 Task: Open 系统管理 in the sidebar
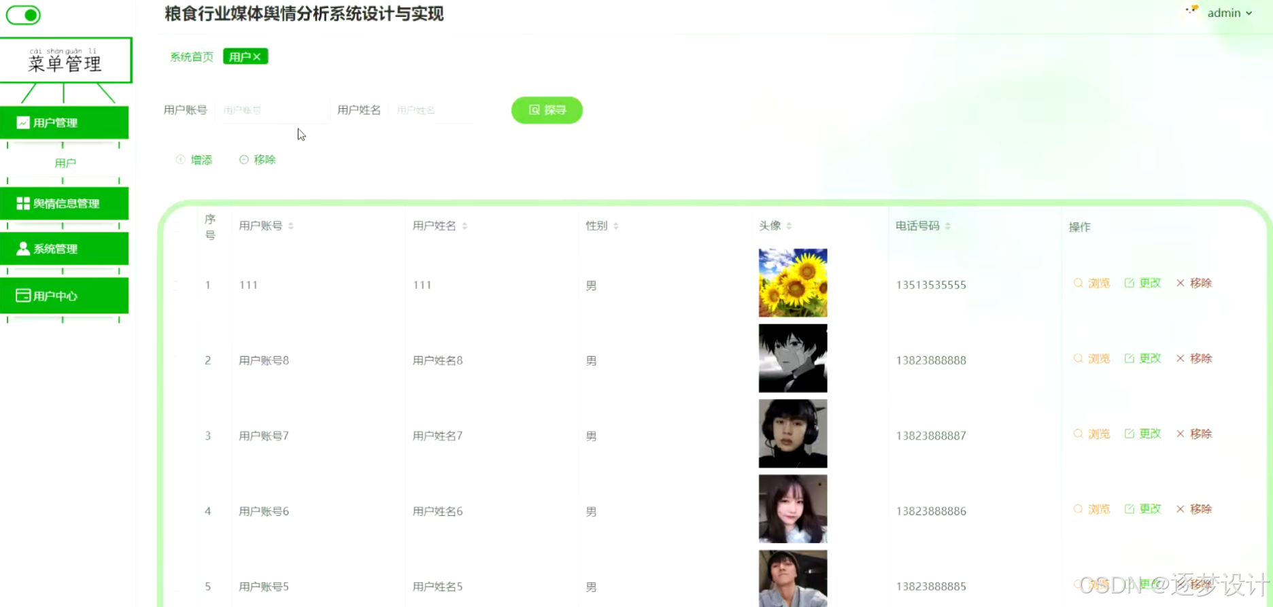[x=65, y=249]
